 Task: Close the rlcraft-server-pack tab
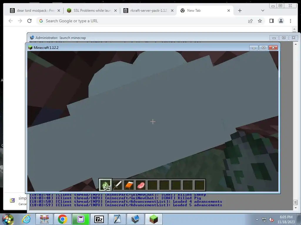[172, 11]
